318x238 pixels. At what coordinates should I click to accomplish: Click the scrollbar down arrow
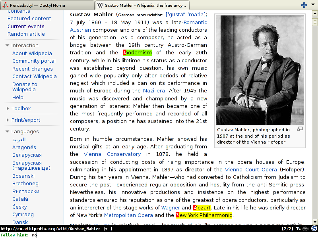coord(315,222)
